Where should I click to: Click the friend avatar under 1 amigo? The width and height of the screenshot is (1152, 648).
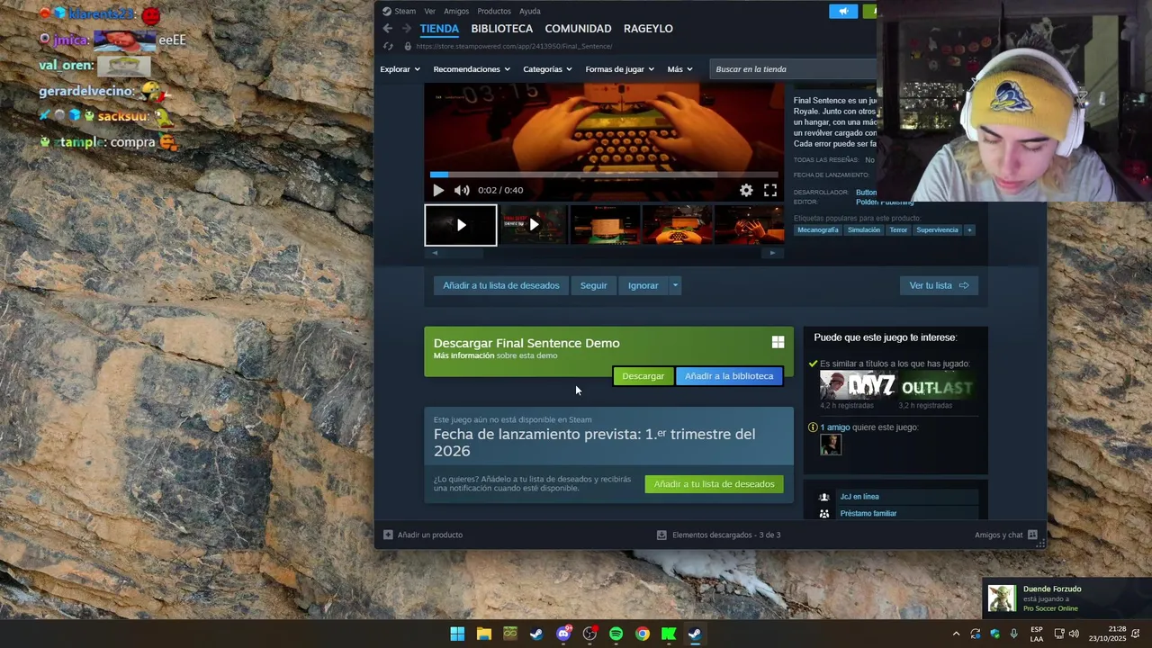coord(830,445)
